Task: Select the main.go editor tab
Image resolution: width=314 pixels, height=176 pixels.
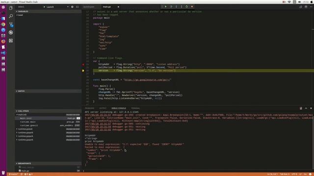Action: coord(107,7)
